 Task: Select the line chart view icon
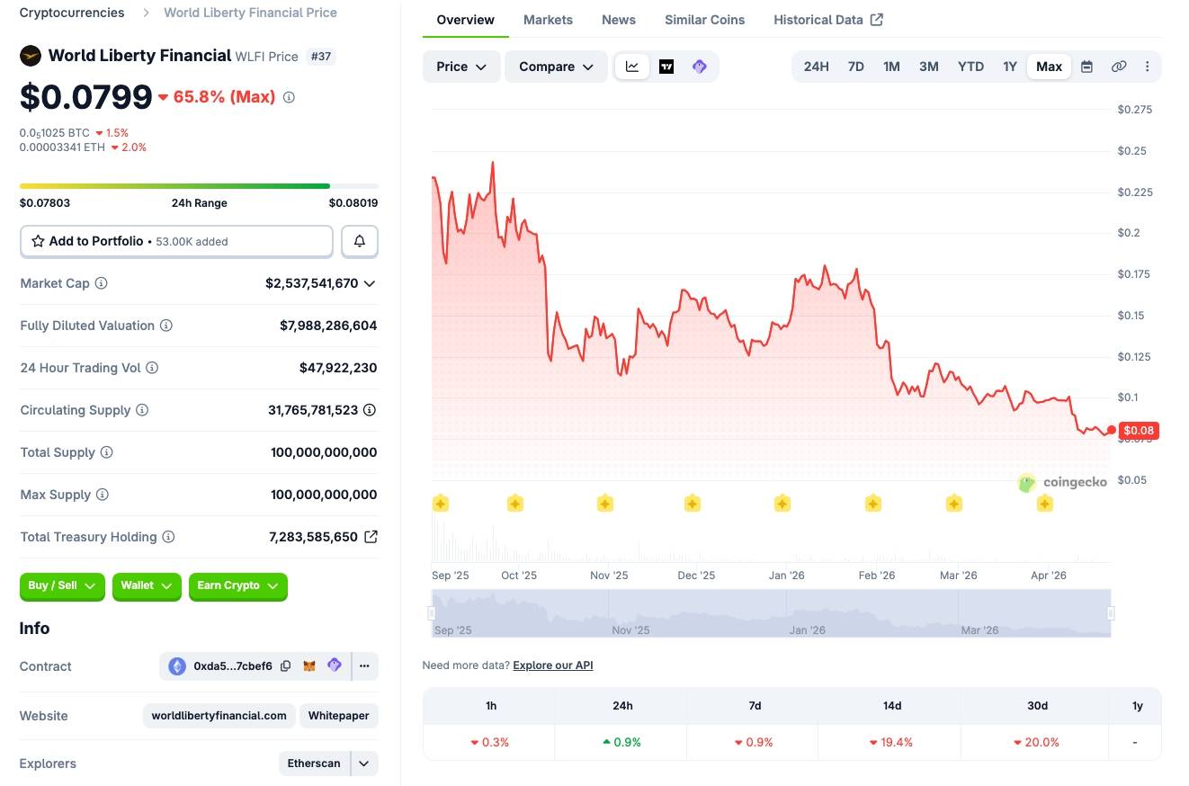tap(632, 66)
